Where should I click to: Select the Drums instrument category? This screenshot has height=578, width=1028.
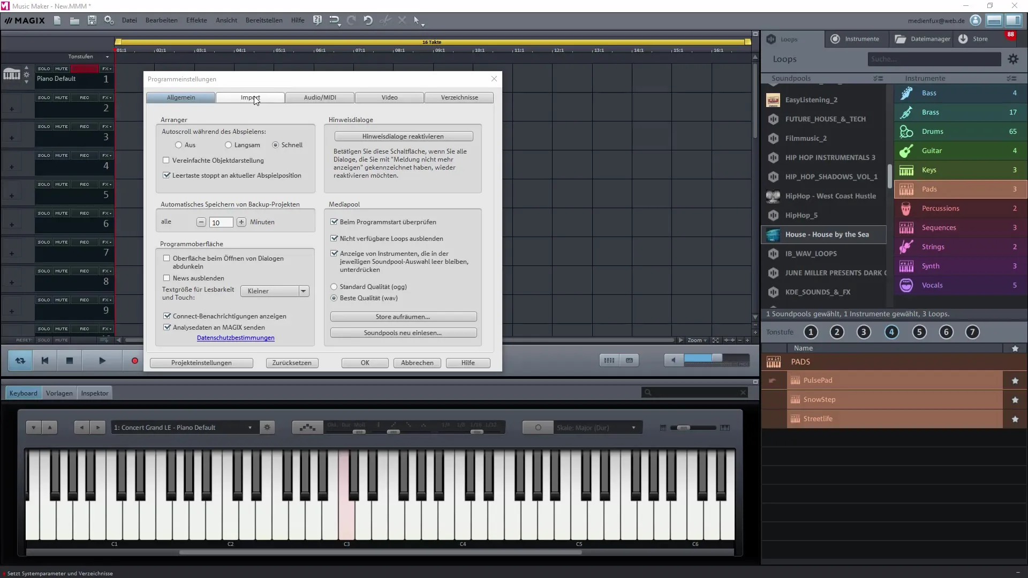tap(961, 132)
